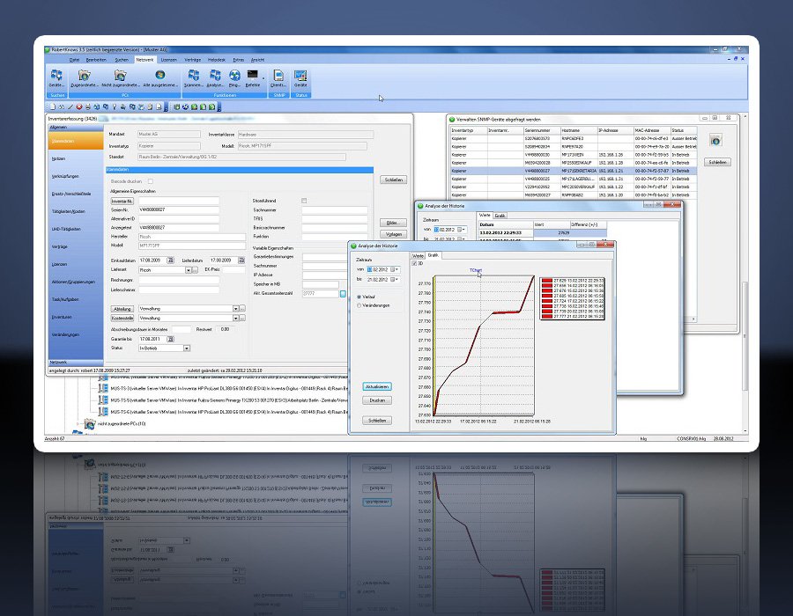Open Verknüpfungen in the Inventarerfassung sidebar
793x616 pixels.
[x=65, y=176]
